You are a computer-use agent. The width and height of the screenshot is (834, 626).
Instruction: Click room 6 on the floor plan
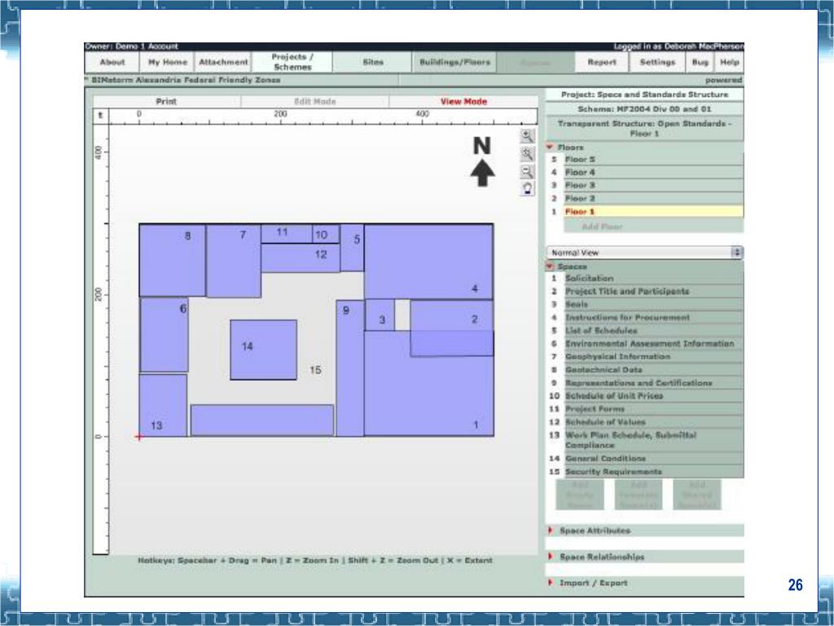pos(164,335)
